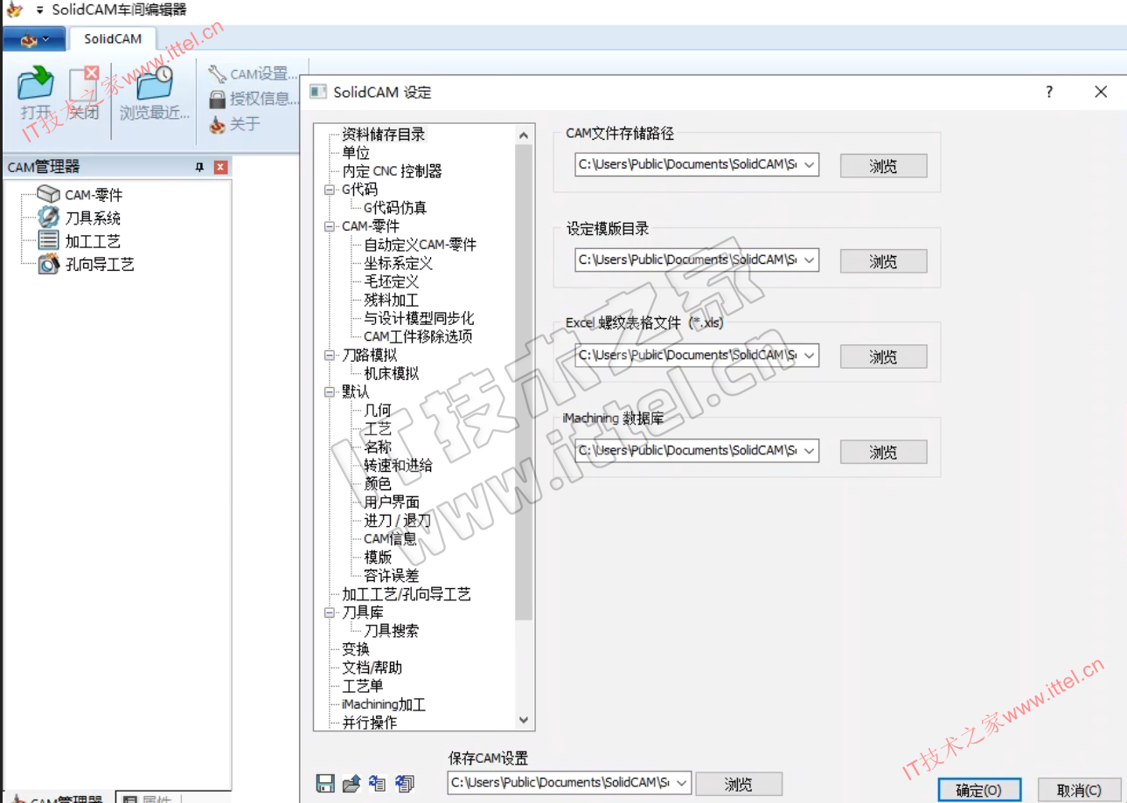Click settings tree scrollbar down arrow
The width and height of the screenshot is (1127, 803).
524,720
